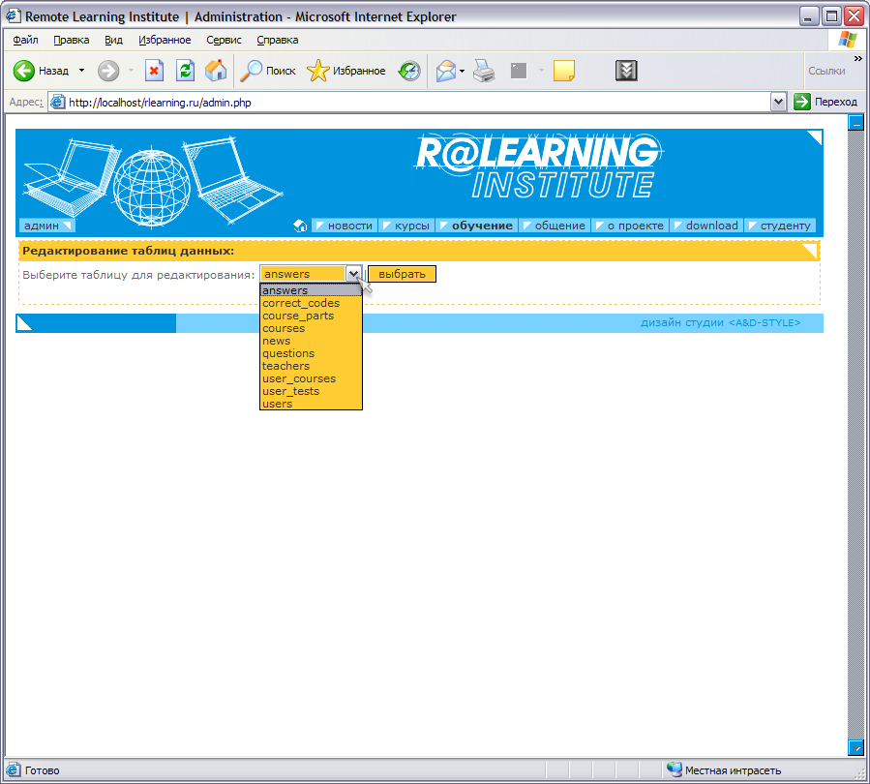
Task: Stop page loading with red X icon
Action: 154,71
